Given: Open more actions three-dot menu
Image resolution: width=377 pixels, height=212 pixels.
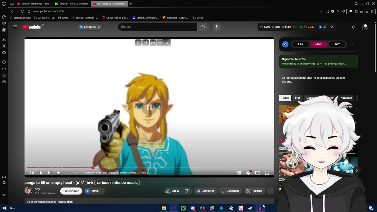Looking at the screenshot, I should tap(270, 191).
